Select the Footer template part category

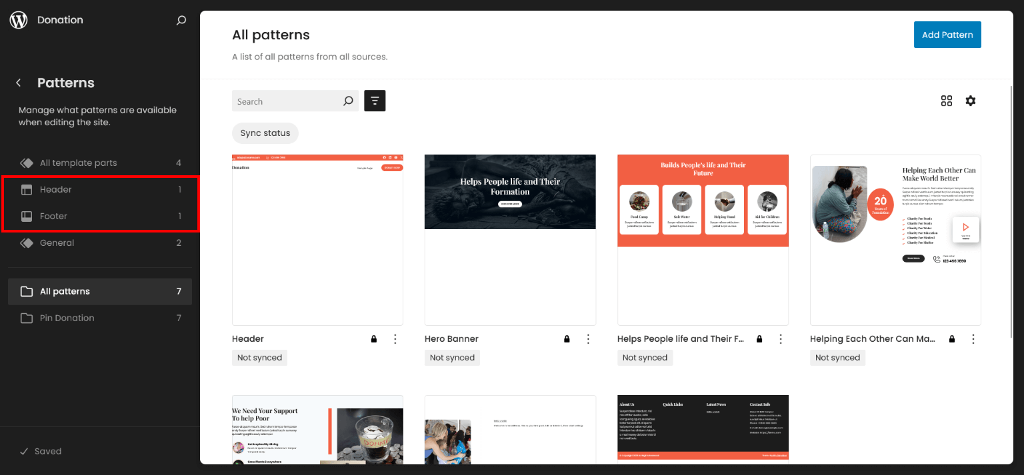[x=53, y=217]
